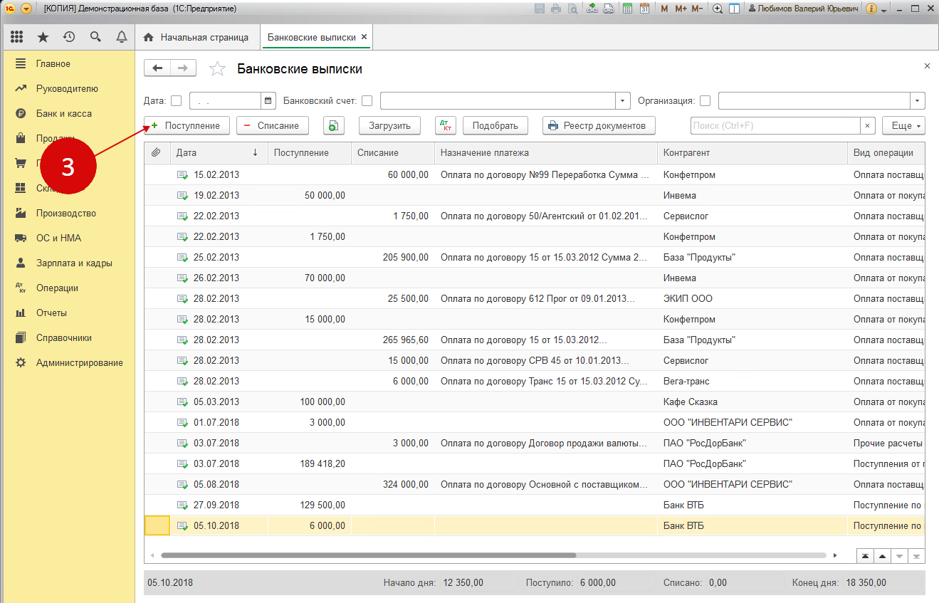Open the sections grid menu icon

click(x=17, y=37)
